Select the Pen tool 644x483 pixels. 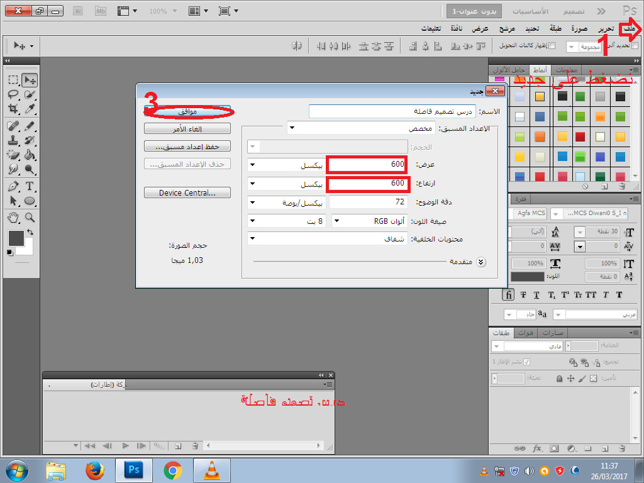click(x=13, y=186)
